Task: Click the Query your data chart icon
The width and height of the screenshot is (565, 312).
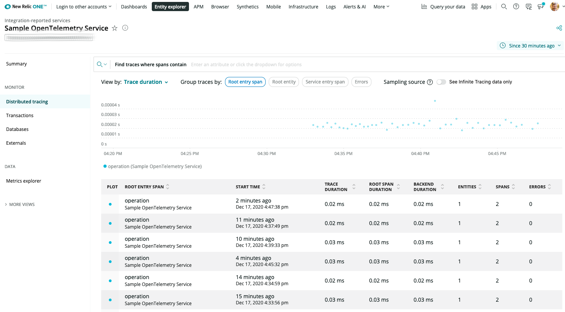Action: (x=424, y=7)
